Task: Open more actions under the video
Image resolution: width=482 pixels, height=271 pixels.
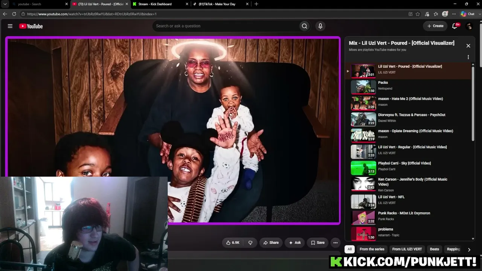Action: [x=336, y=243]
